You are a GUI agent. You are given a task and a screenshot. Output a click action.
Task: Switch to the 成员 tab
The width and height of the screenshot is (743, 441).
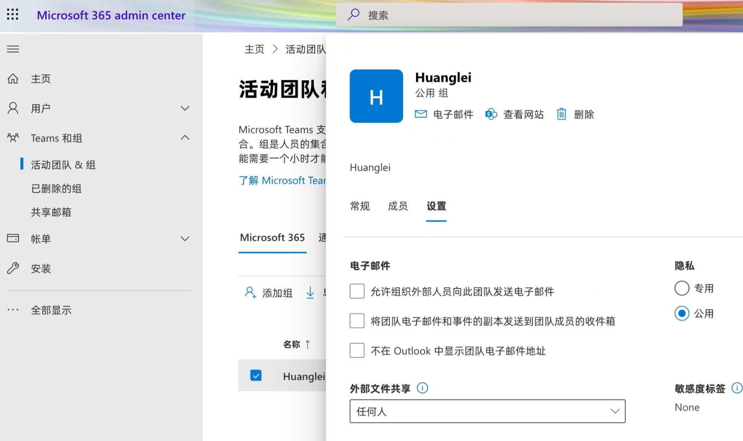398,206
